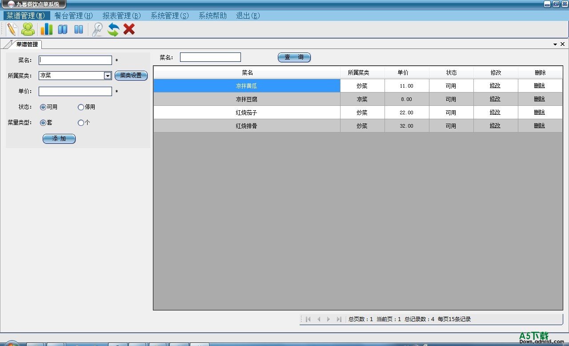Screen dimensions: 569x346
Task: Go to the previous page of records
Action: pyautogui.click(x=319, y=319)
